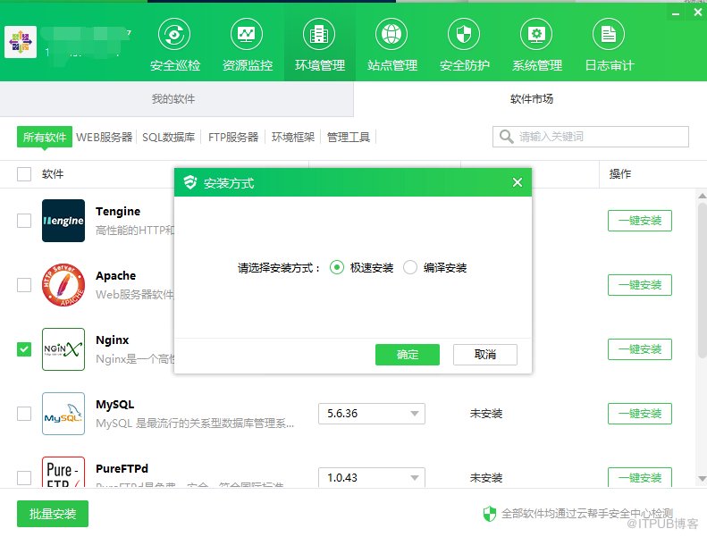Filter by WEB服务器 category
Viewport: 707px width, 537px height.
[105, 137]
